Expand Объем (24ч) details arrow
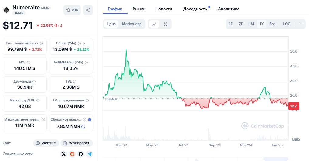Image resolution: width=309 pixels, height=161 pixels. coord(84,43)
